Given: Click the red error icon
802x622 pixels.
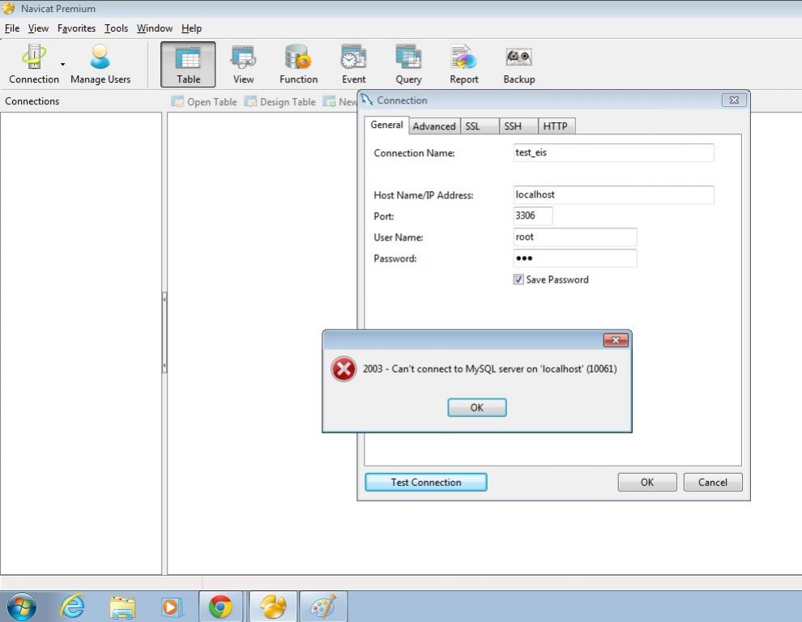Looking at the screenshot, I should click(343, 369).
